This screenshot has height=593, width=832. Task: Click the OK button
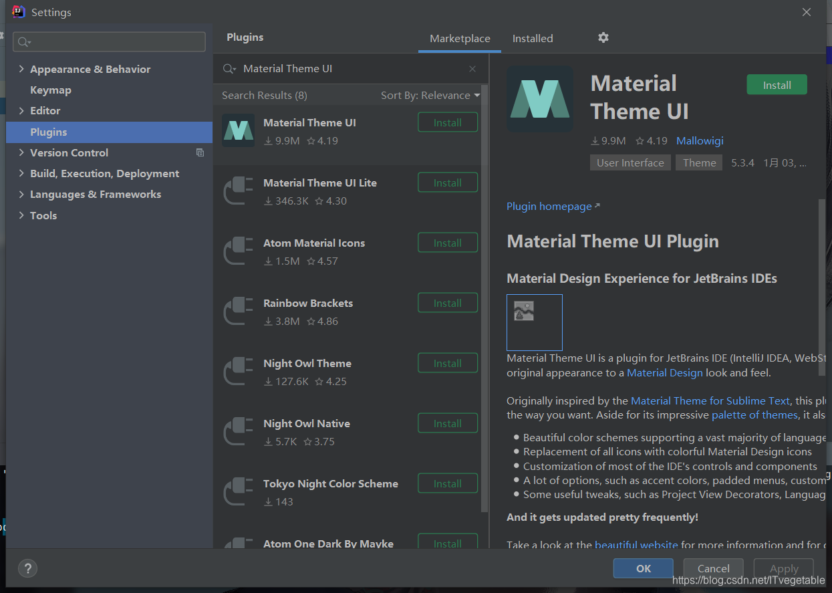pos(644,568)
